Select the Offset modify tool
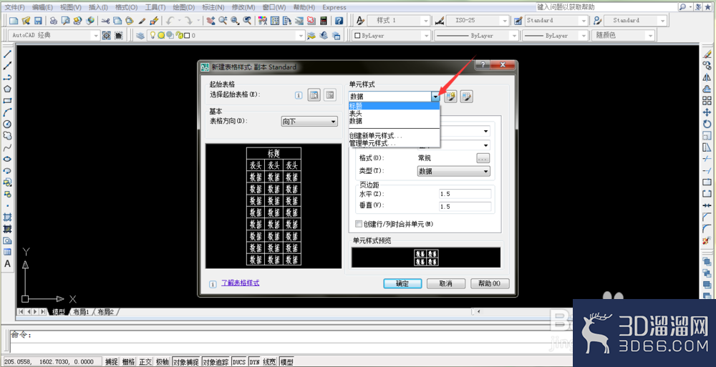This screenshot has height=367, width=716. click(x=707, y=89)
